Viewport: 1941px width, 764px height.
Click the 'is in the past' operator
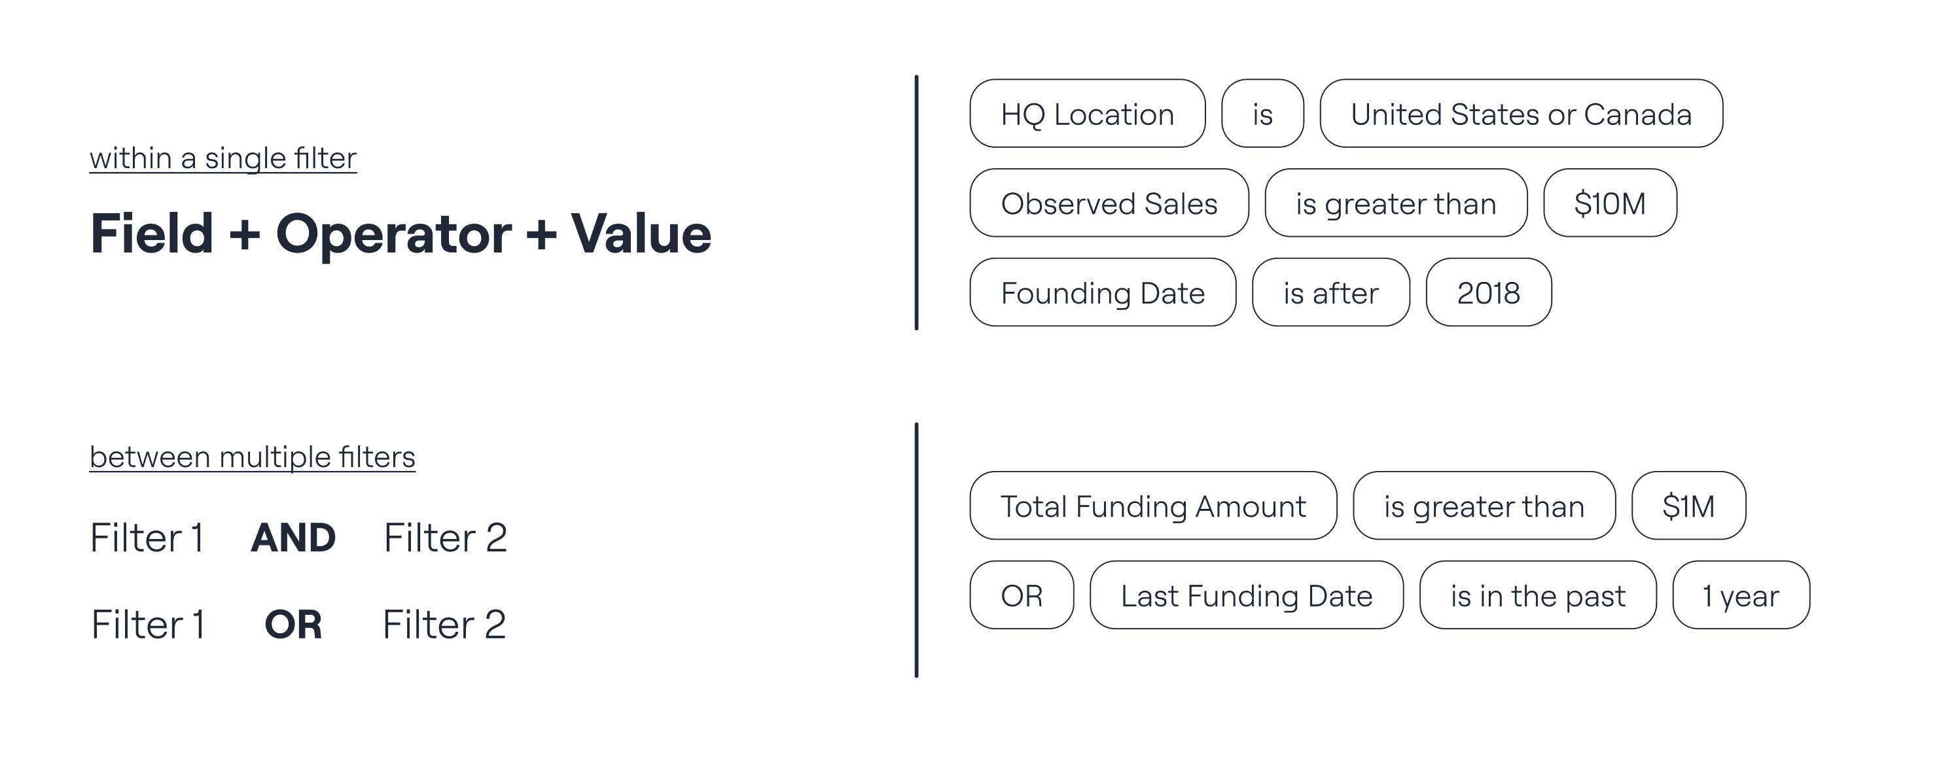1538,595
